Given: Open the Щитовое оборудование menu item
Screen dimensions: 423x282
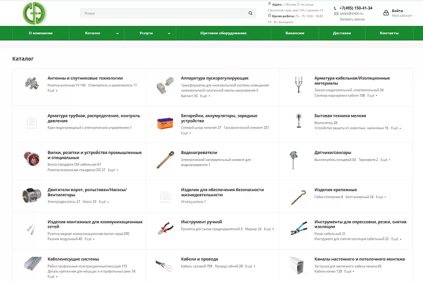Looking at the screenshot, I should click(x=224, y=33).
